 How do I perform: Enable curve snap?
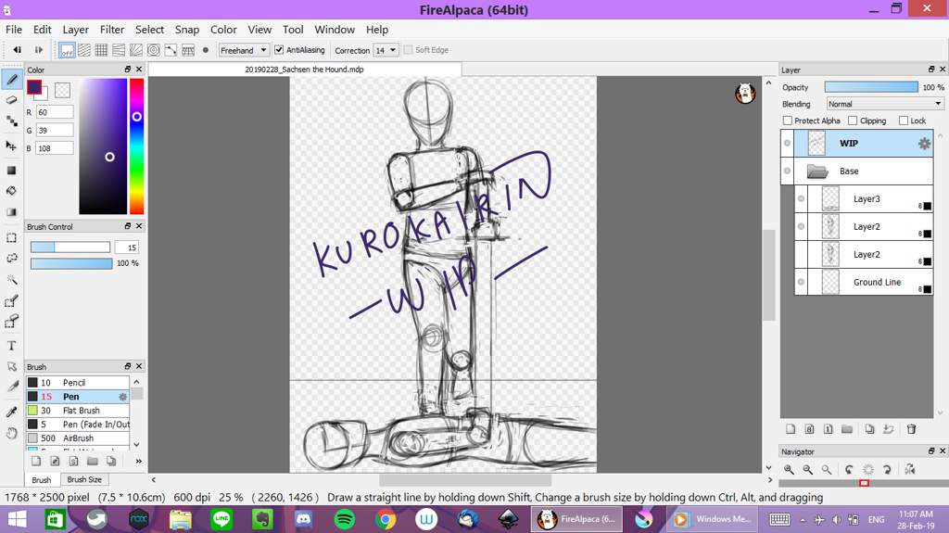coord(171,50)
